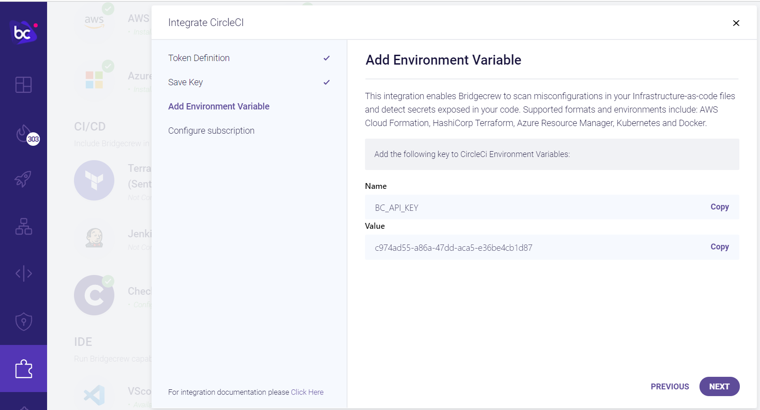Go to Token Definition step

click(199, 58)
